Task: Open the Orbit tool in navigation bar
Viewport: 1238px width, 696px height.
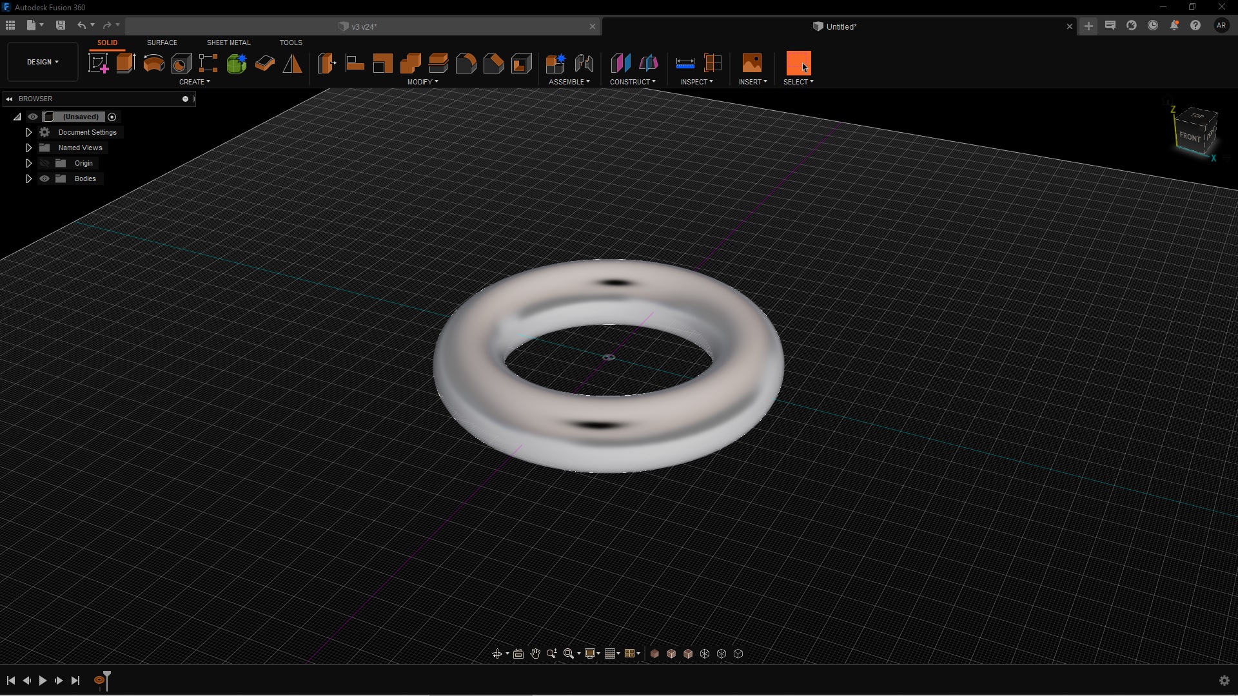Action: coord(496,653)
